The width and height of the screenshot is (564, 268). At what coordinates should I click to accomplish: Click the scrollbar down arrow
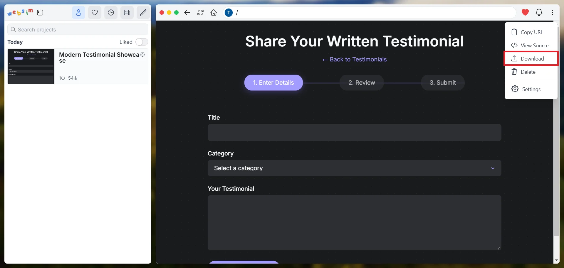click(556, 260)
